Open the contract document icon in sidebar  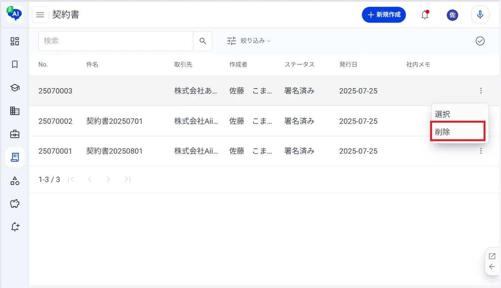pyautogui.click(x=15, y=157)
